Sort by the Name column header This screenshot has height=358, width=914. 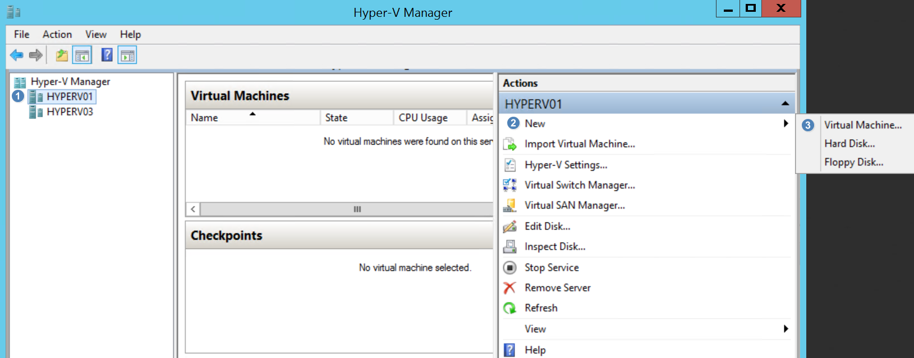point(252,118)
